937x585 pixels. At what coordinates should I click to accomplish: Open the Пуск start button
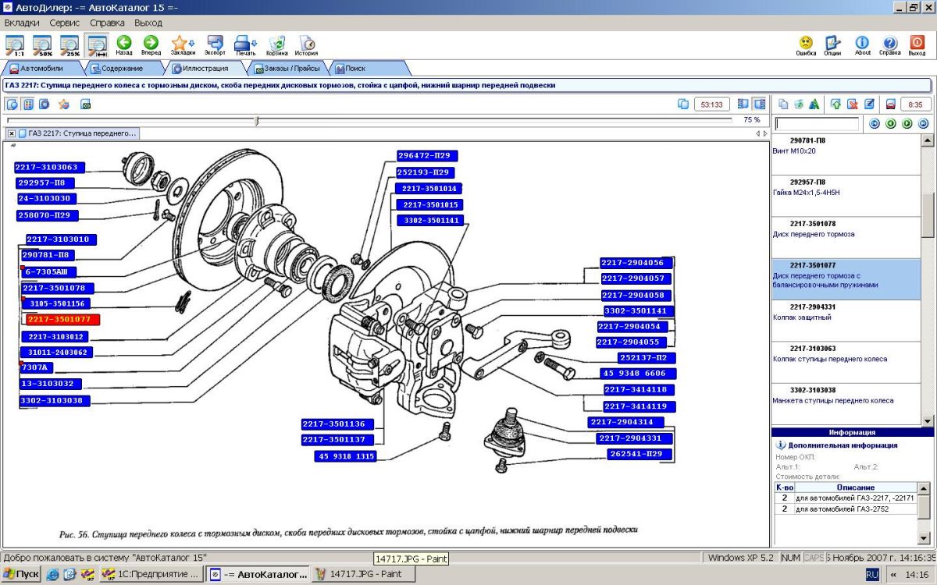pyautogui.click(x=21, y=574)
